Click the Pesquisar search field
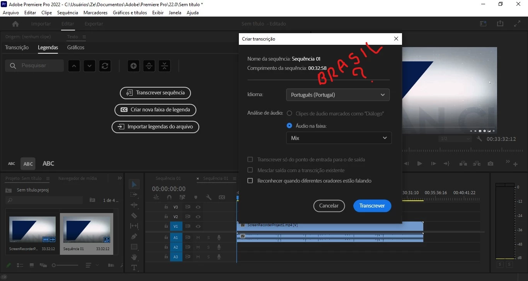Screen dimensions: 528x281 tap(34, 66)
